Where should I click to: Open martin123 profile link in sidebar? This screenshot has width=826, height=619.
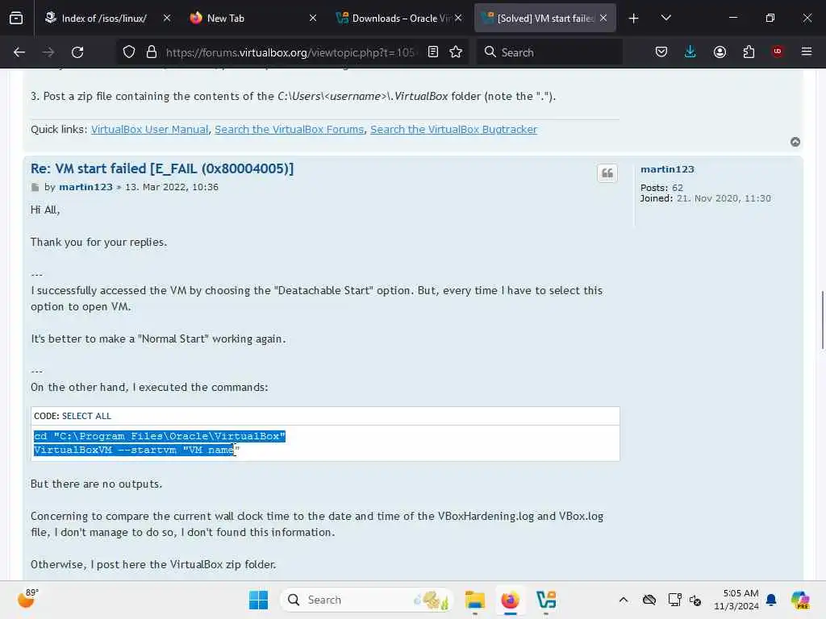(667, 169)
